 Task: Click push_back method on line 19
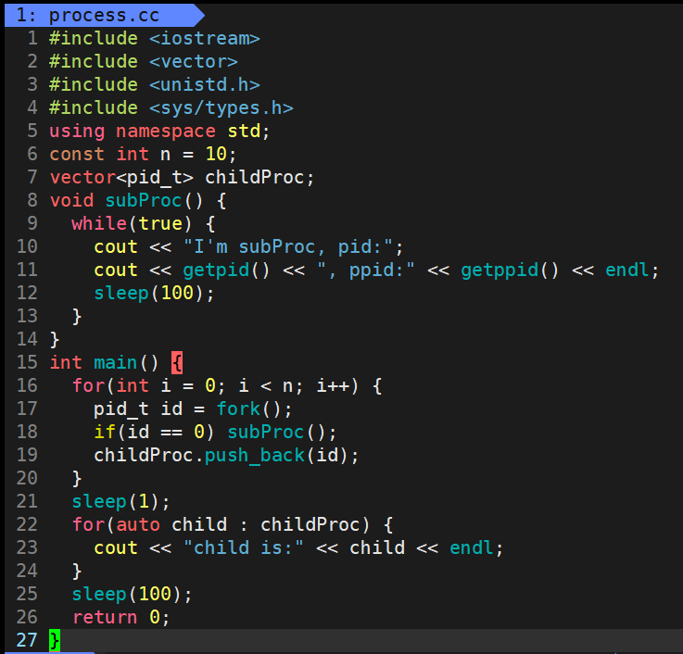pyautogui.click(x=254, y=455)
